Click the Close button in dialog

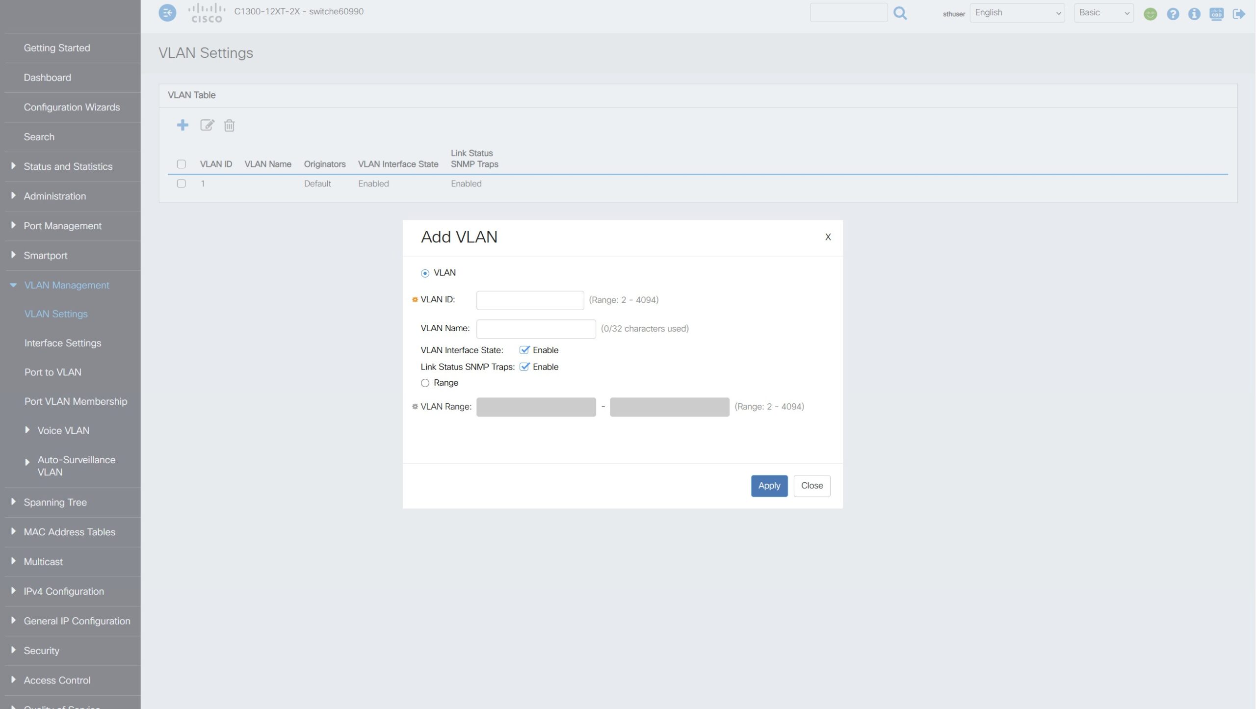click(x=811, y=486)
